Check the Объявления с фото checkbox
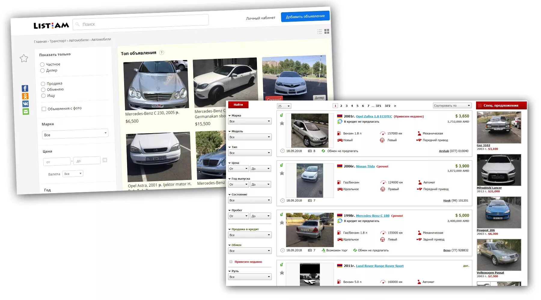The image size is (541, 300). click(44, 109)
